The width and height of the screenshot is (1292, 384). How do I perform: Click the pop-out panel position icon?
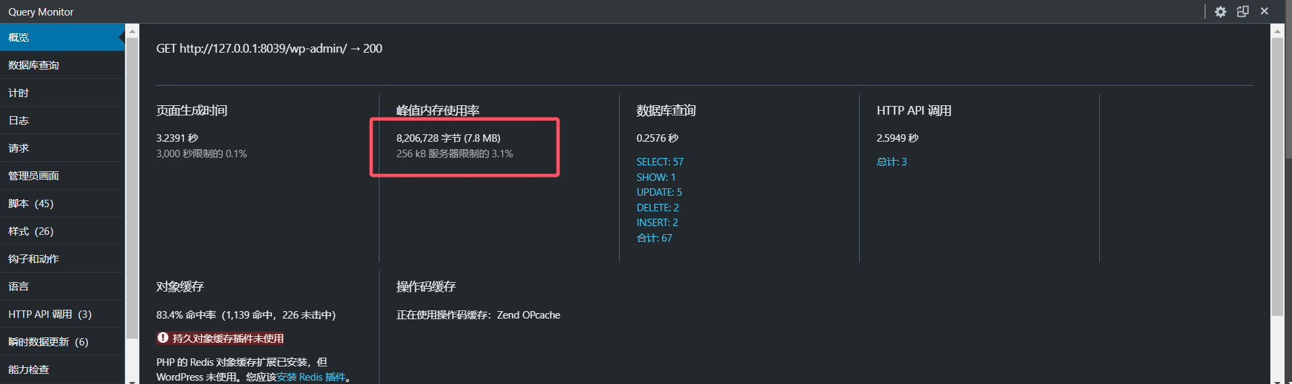point(1243,11)
